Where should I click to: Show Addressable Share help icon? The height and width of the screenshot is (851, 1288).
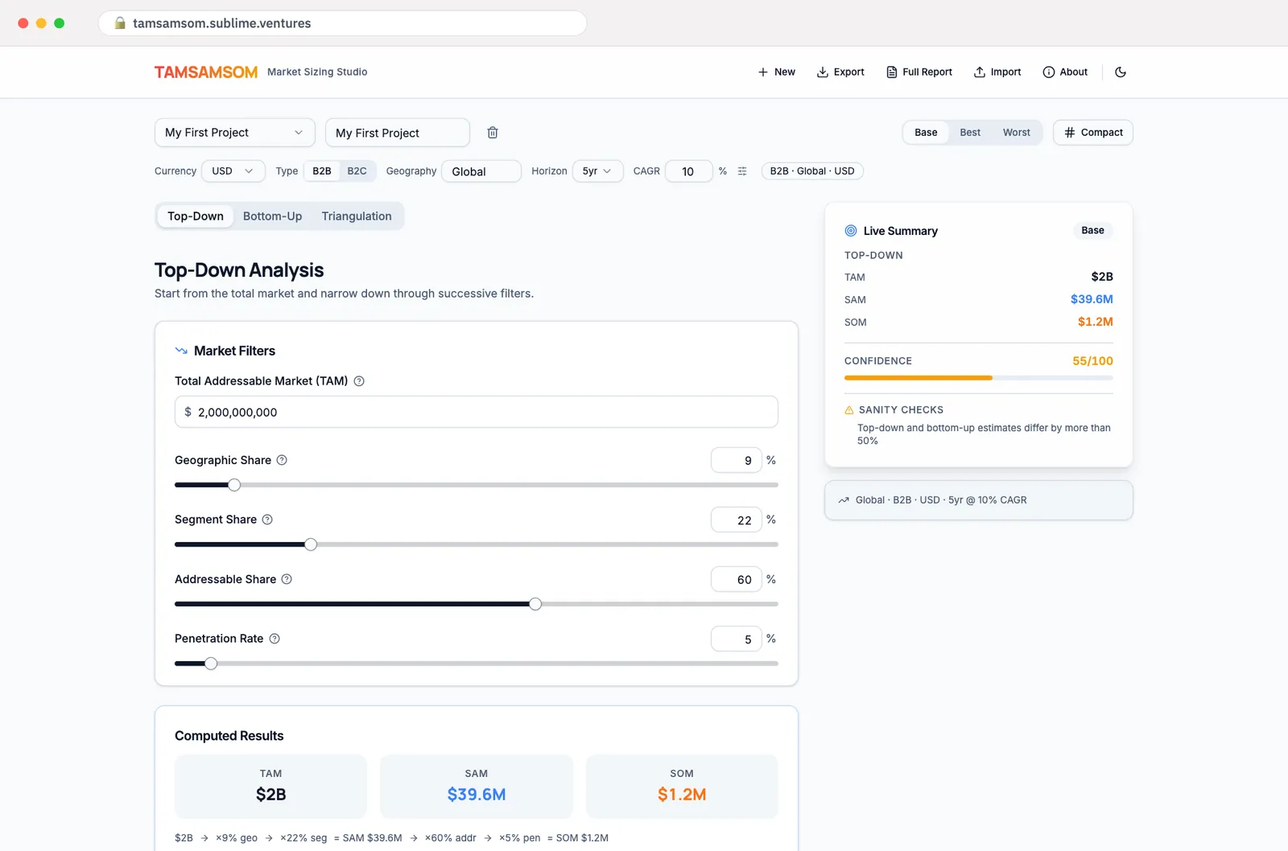click(287, 579)
